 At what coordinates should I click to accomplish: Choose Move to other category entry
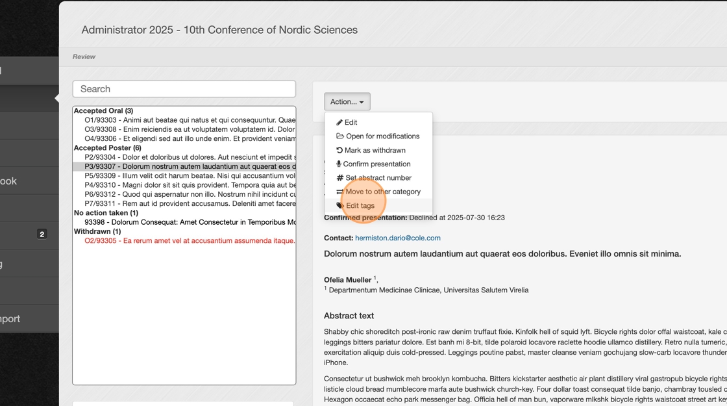point(378,192)
